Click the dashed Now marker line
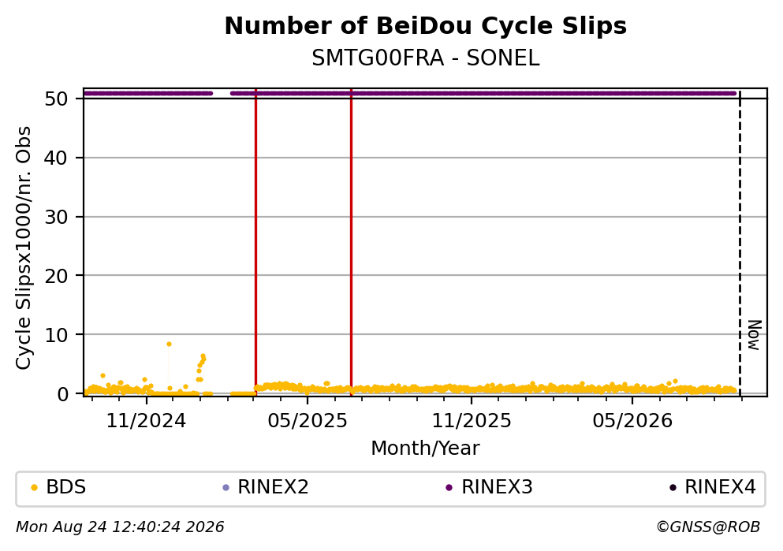The image size is (783, 551). coord(740,242)
